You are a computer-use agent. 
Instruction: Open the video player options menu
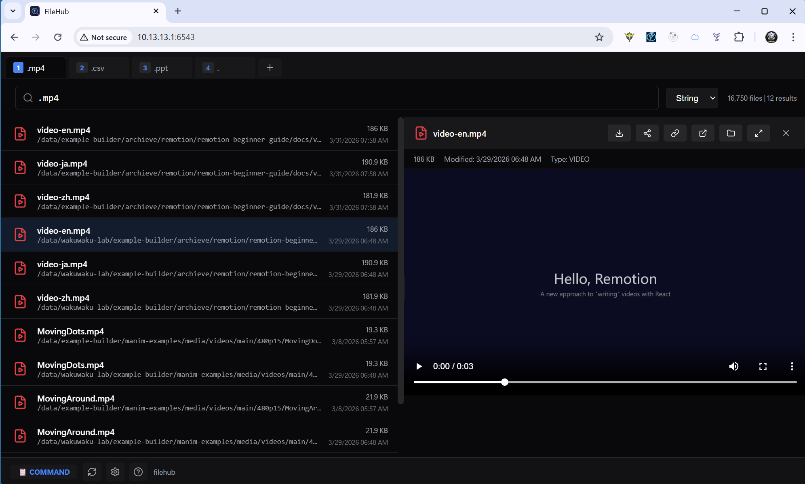click(791, 366)
